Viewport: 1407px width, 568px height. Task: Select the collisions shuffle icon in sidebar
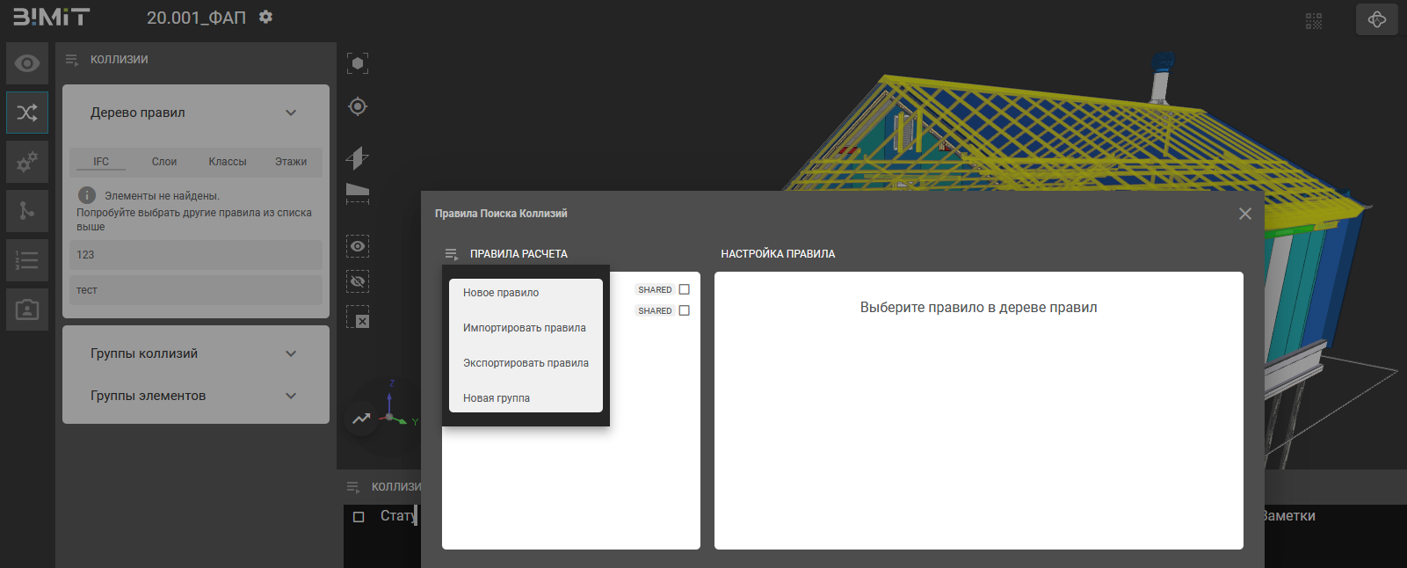click(x=27, y=113)
